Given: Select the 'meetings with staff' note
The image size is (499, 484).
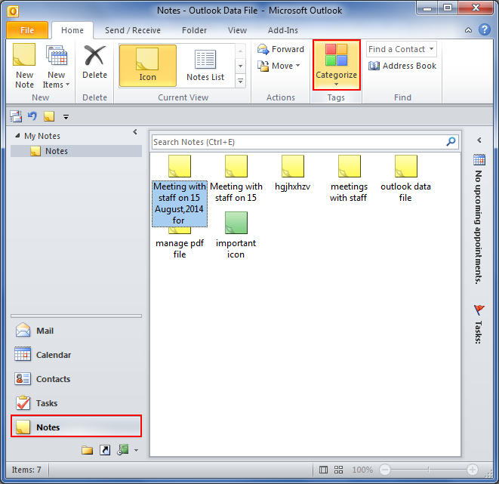Looking at the screenshot, I should click(x=349, y=178).
